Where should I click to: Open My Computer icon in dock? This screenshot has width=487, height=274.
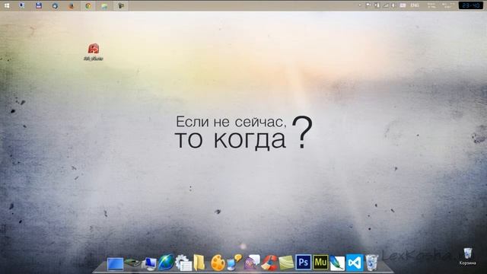click(149, 264)
